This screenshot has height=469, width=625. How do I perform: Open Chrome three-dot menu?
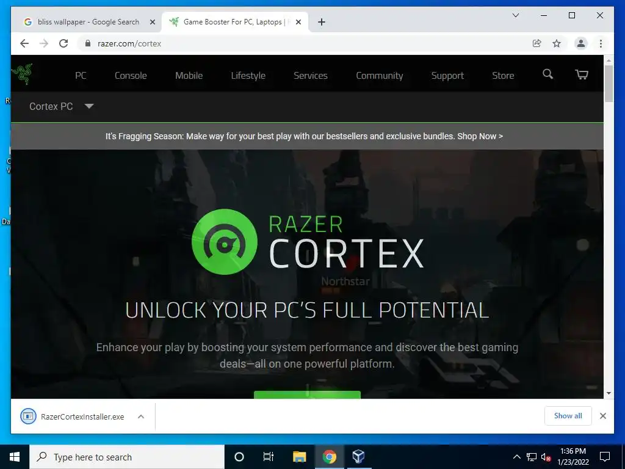601,43
